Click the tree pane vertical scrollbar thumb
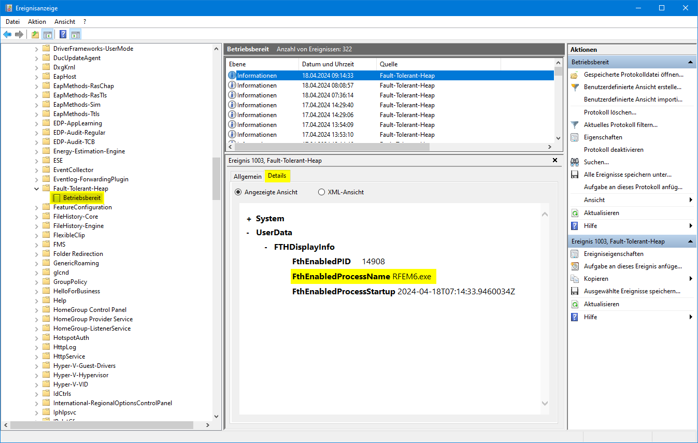Screen dimensions: 698x443 pyautogui.click(x=217, y=179)
